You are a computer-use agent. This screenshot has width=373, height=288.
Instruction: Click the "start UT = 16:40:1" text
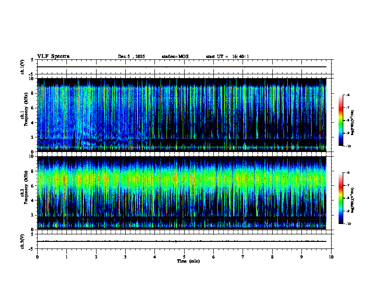coord(227,56)
